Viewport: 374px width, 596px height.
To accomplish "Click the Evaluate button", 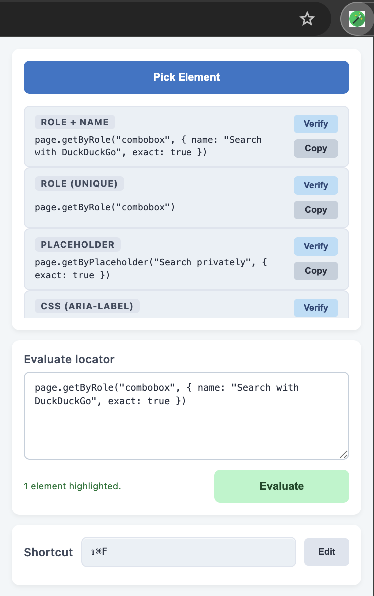I will coord(281,486).
